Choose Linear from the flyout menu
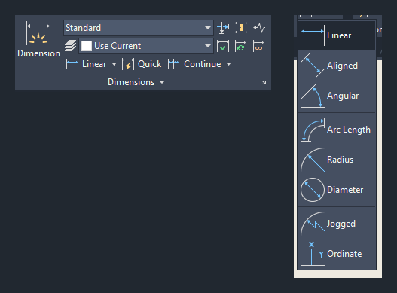The width and height of the screenshot is (397, 293). pos(337,35)
